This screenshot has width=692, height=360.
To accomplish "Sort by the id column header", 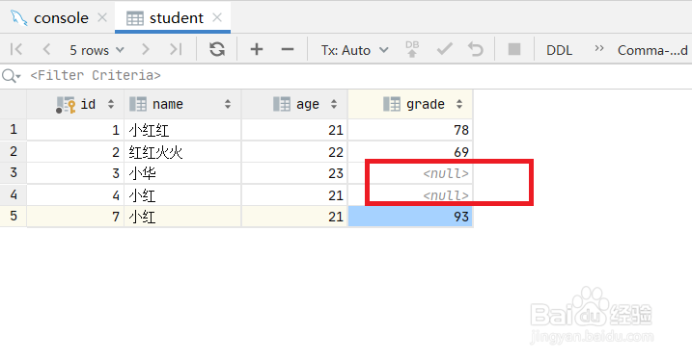I will 75,104.
